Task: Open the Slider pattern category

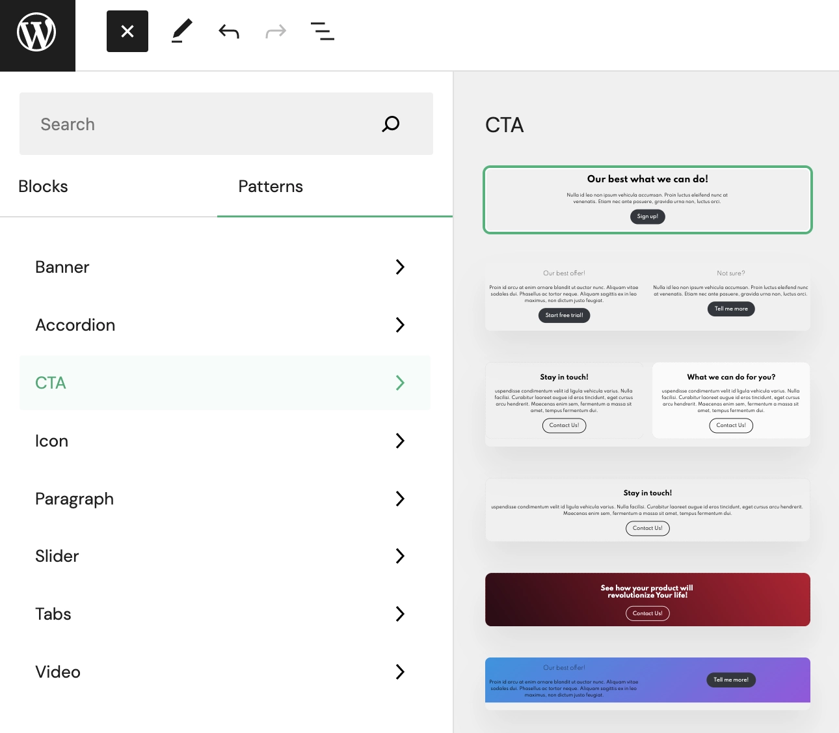Action: tap(225, 556)
